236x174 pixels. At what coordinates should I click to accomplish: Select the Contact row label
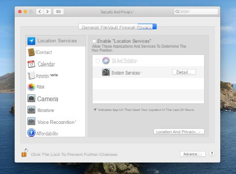[44, 52]
